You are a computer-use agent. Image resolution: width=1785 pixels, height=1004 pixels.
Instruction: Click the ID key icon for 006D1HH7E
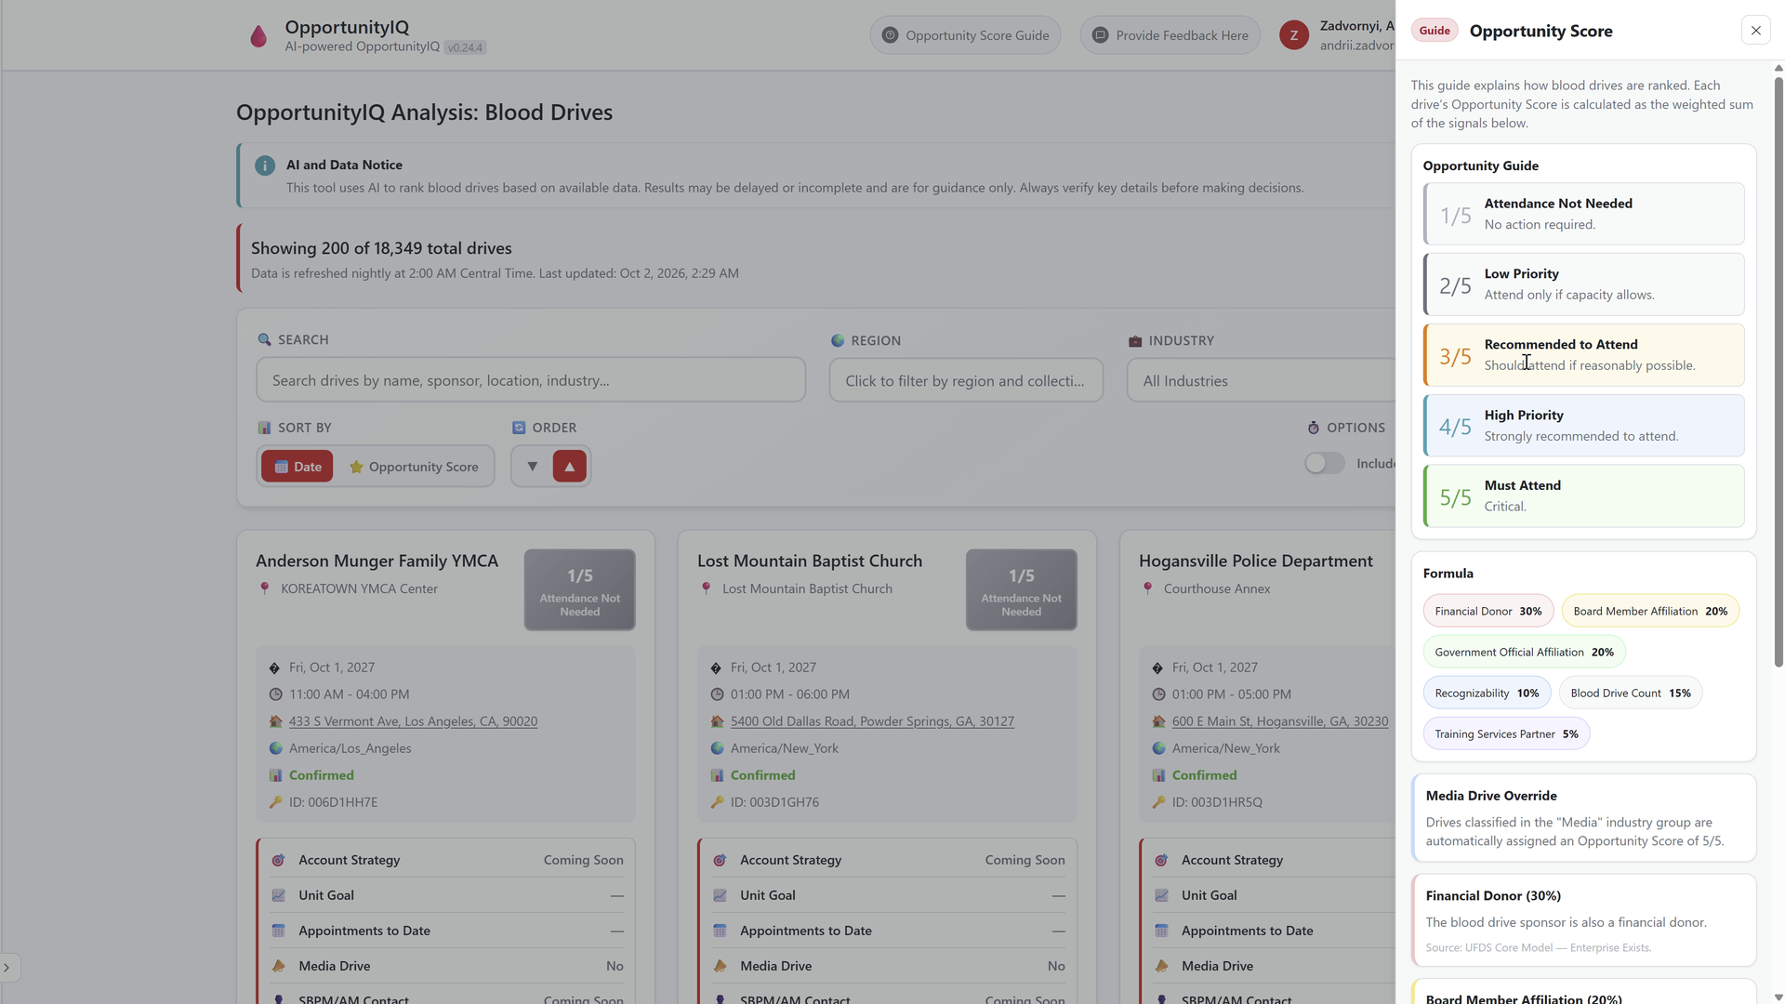tap(275, 802)
